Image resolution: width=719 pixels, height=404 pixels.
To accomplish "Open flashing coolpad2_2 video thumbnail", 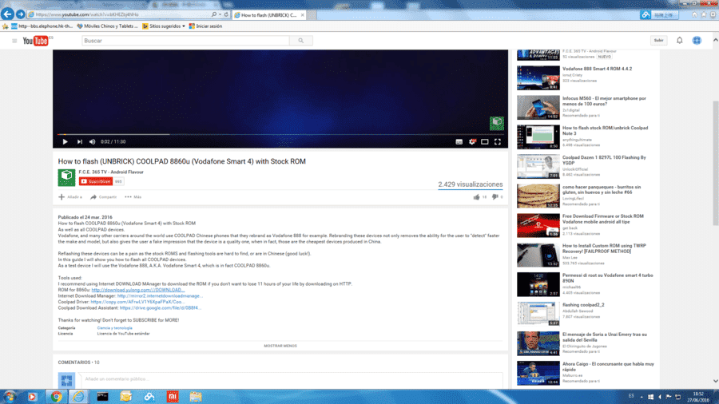I will coord(538,314).
